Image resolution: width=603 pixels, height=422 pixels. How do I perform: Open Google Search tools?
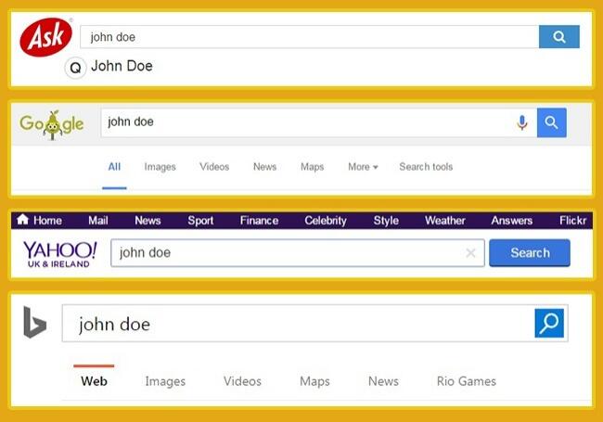click(x=426, y=167)
